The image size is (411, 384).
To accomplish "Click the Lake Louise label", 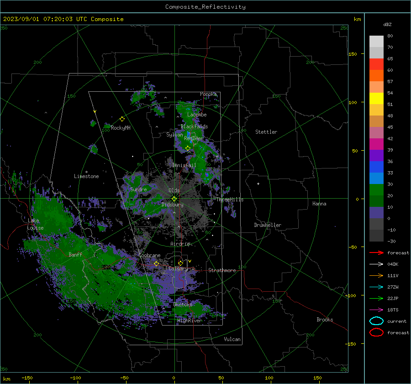I will click(x=36, y=224).
